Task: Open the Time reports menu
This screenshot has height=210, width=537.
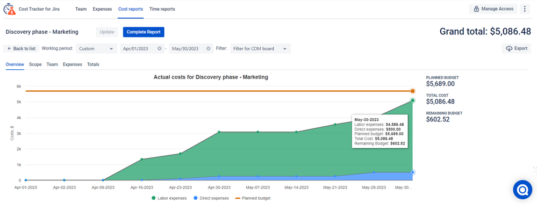Action: click(x=162, y=9)
